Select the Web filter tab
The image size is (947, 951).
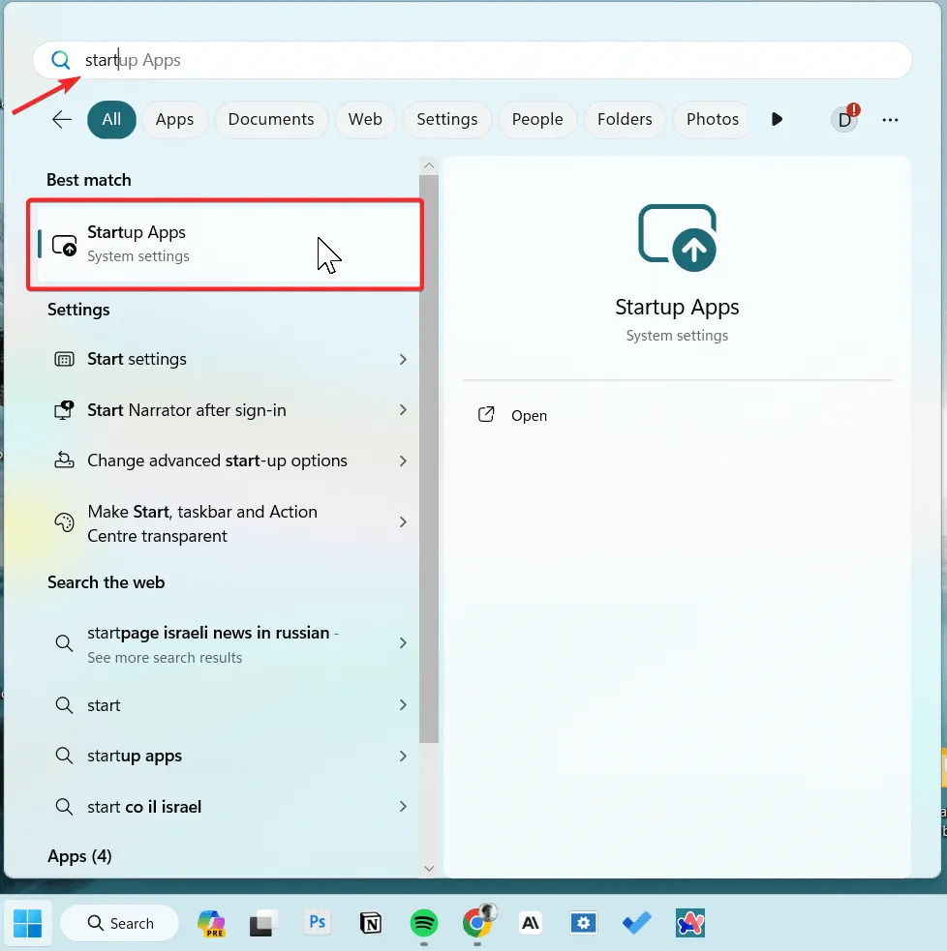[365, 120]
